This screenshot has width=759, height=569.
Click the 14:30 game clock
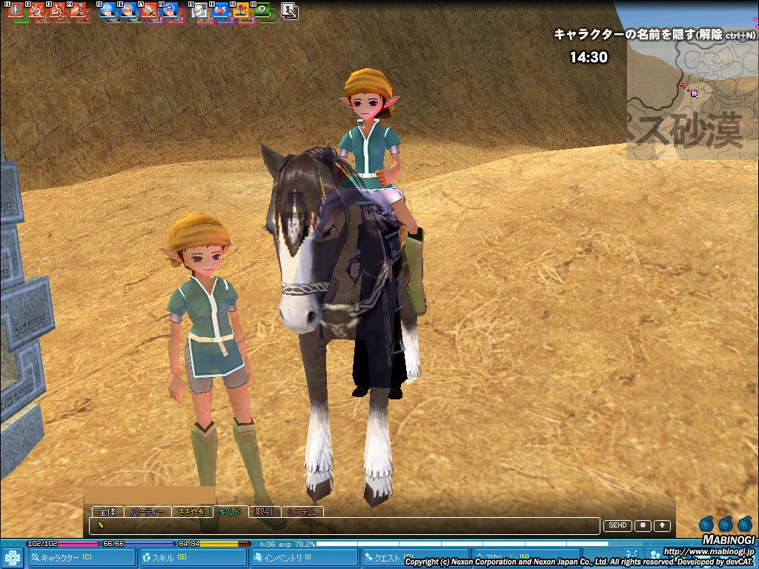[x=588, y=57]
